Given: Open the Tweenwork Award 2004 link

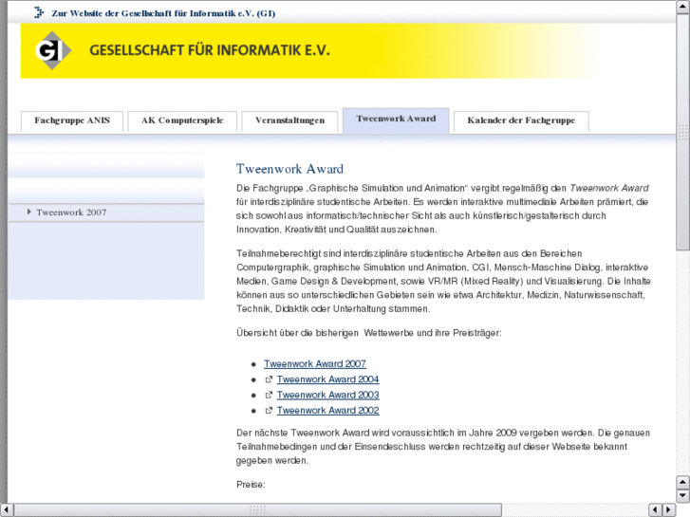Looking at the screenshot, I should (x=327, y=379).
